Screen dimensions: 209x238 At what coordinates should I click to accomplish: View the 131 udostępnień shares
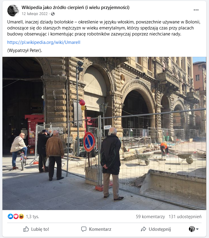click(185, 217)
